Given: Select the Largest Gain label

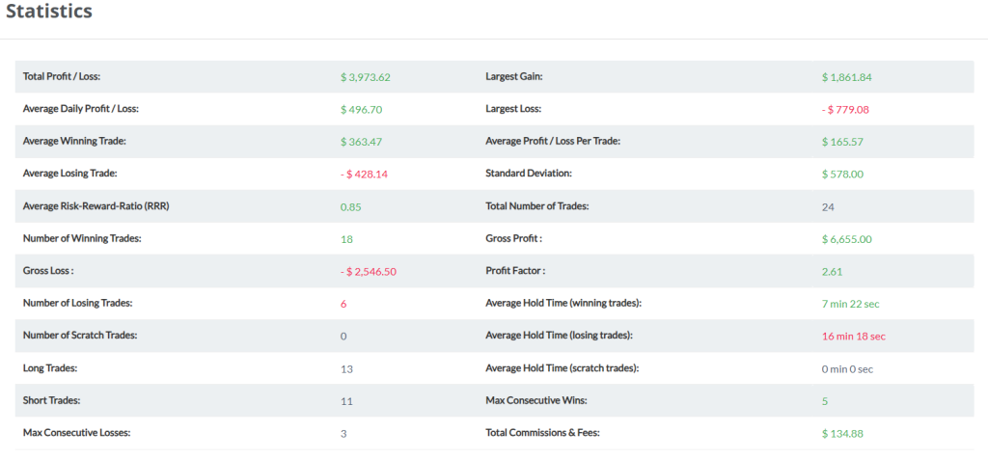Looking at the screenshot, I should click(514, 76).
